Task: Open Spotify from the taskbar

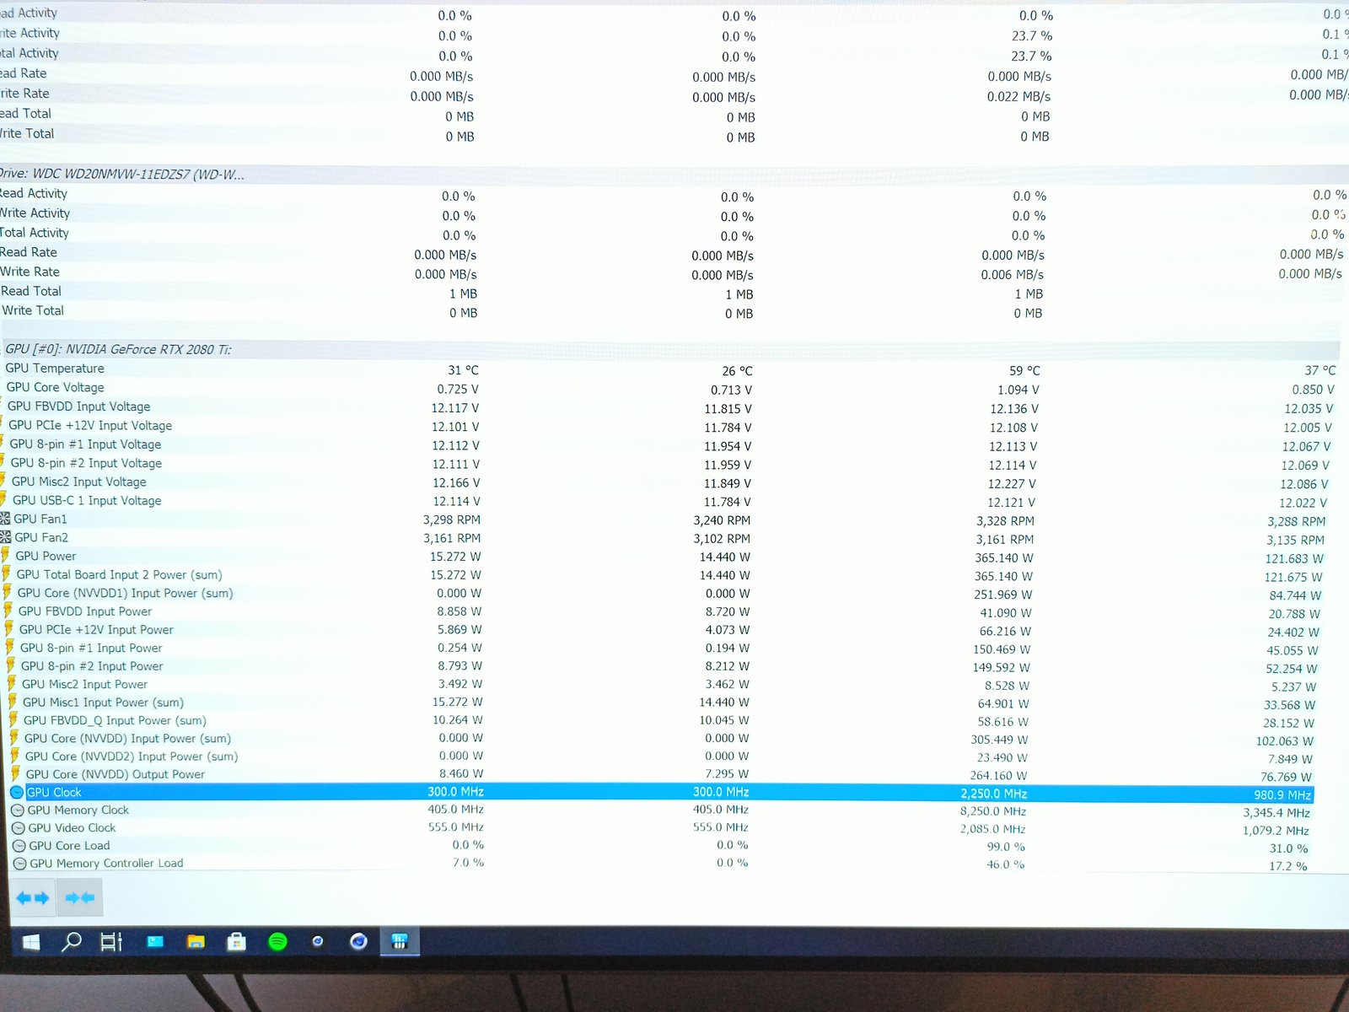Action: tap(277, 942)
